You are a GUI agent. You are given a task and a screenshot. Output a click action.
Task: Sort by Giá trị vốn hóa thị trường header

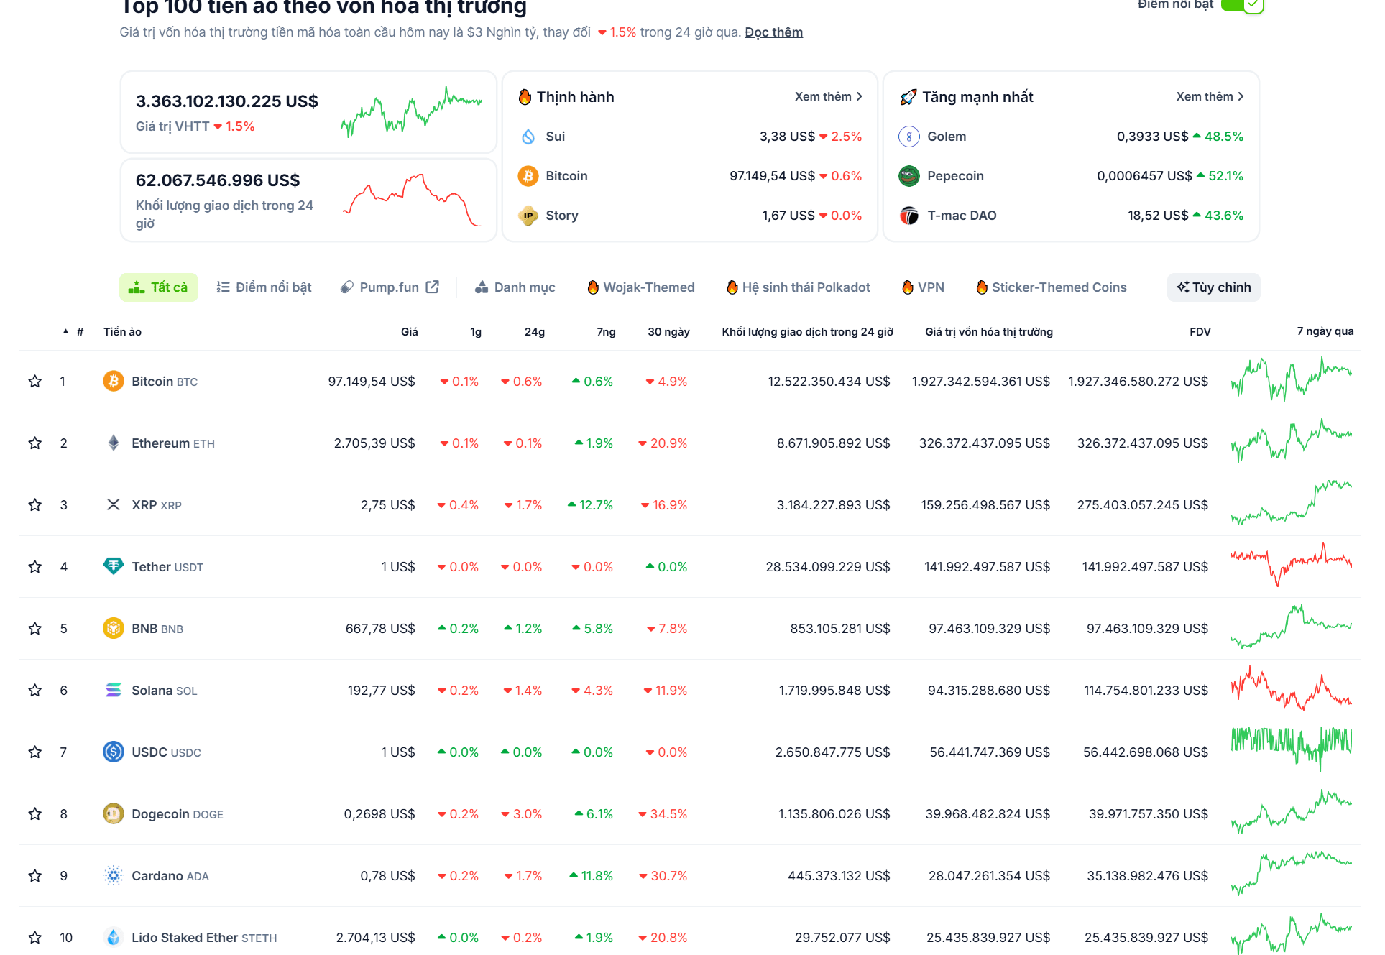coord(989,332)
